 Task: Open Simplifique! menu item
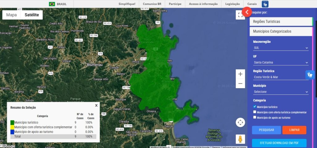pyautogui.click(x=127, y=4)
